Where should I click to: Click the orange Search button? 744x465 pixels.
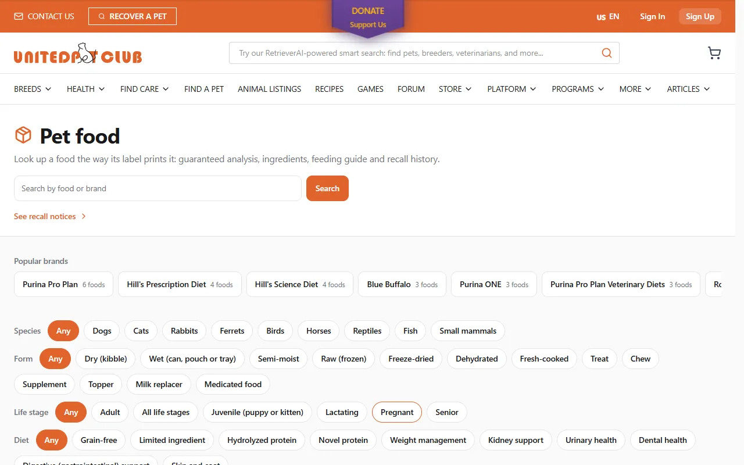327,188
